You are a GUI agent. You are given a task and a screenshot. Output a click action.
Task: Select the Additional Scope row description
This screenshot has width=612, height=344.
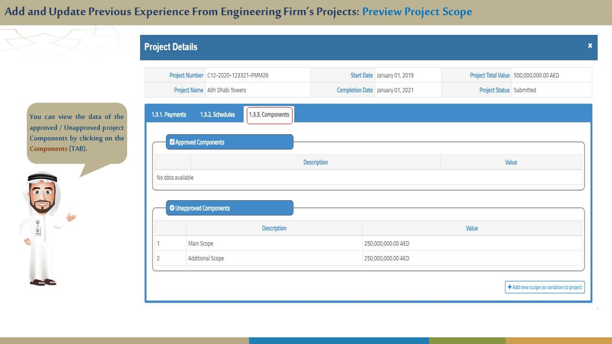206,258
